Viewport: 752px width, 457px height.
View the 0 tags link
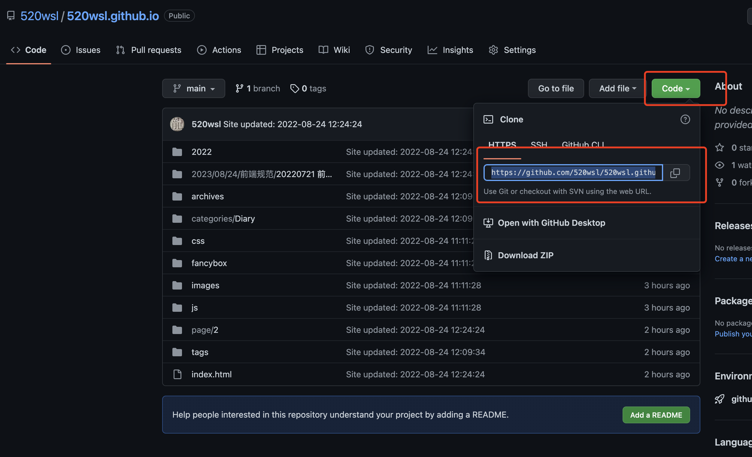click(308, 88)
